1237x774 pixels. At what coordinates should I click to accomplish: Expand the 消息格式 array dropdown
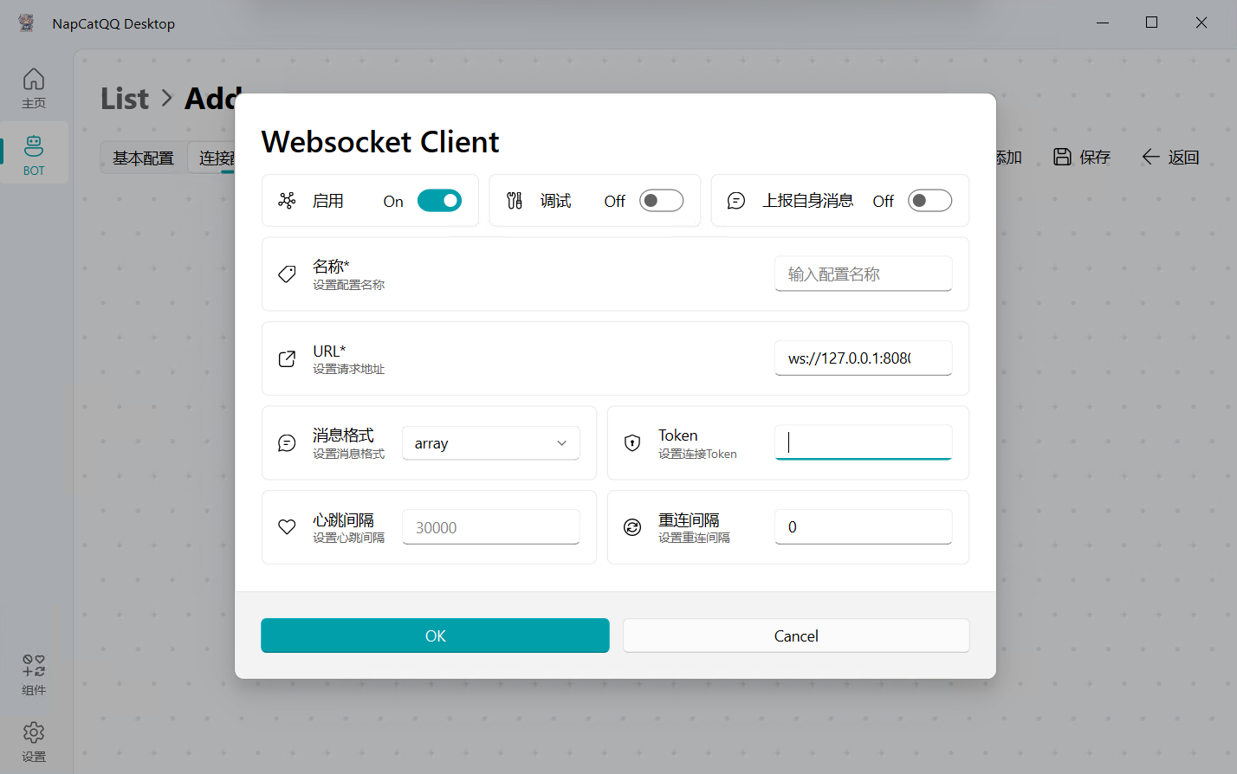[x=490, y=443]
